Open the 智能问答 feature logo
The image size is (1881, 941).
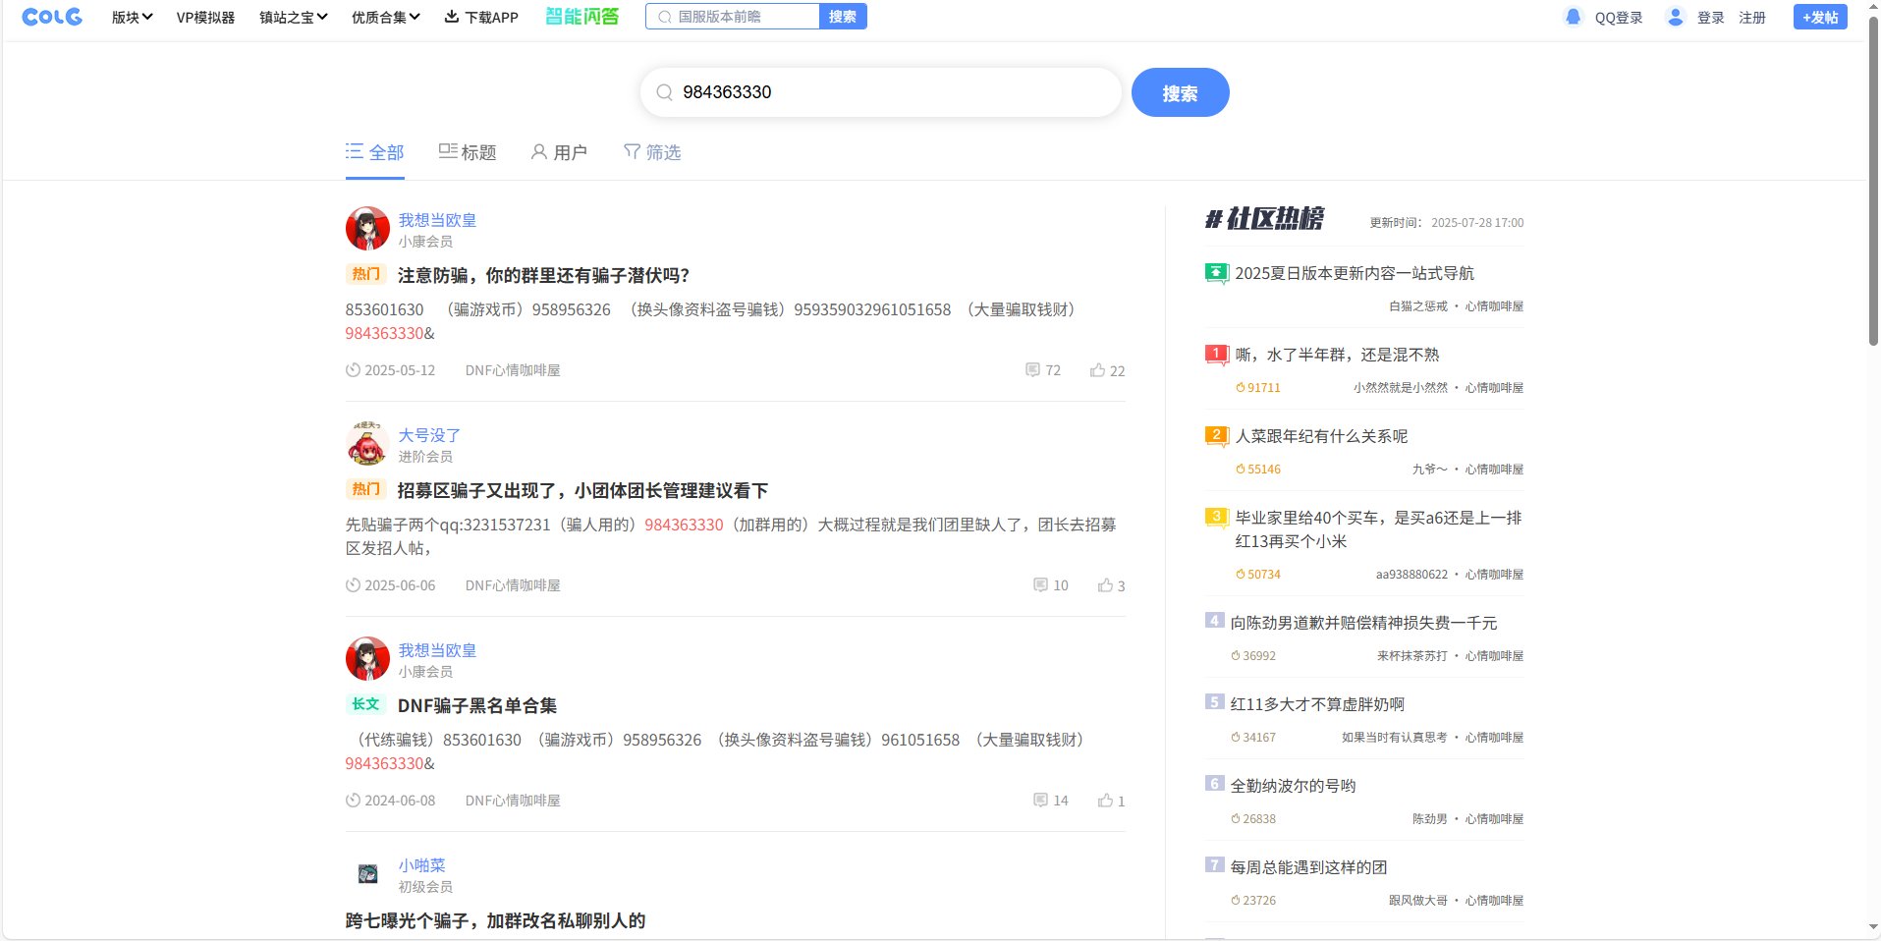click(582, 17)
